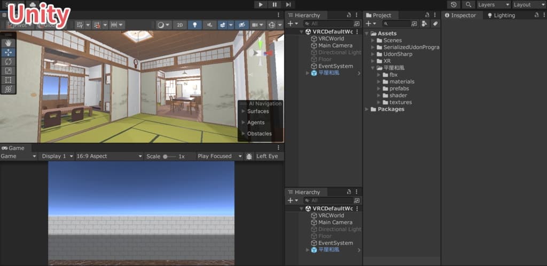The image size is (547, 266).
Task: Toggle 2D scene view mode
Action: pyautogui.click(x=180, y=25)
